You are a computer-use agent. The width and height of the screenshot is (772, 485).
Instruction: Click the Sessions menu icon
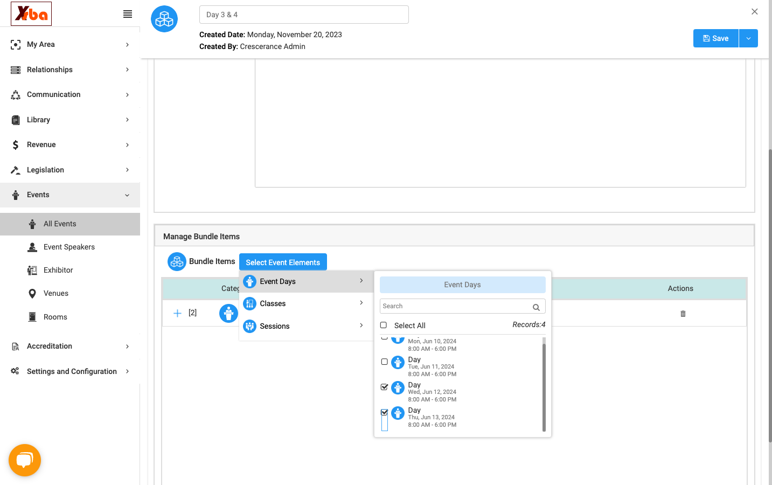(250, 326)
